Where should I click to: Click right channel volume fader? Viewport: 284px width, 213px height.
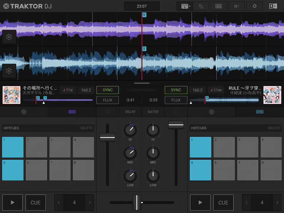pyautogui.click(x=176, y=125)
